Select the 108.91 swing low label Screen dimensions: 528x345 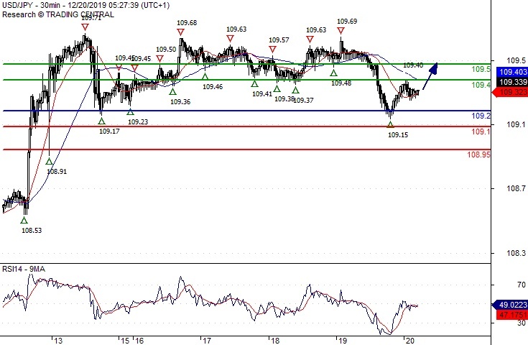coord(57,172)
